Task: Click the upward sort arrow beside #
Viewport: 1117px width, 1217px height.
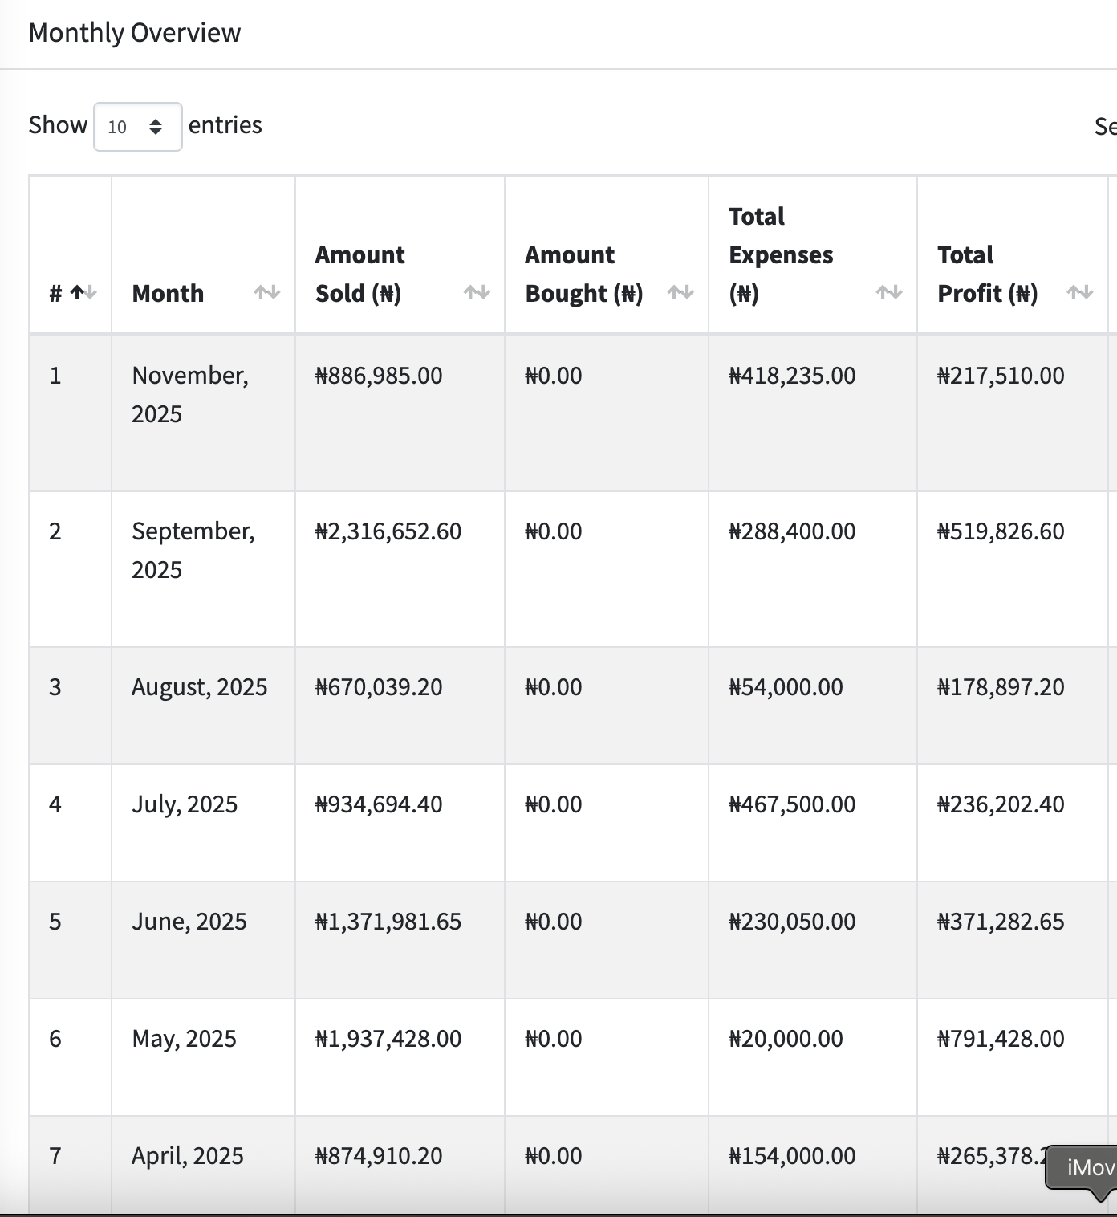Action: tap(77, 291)
